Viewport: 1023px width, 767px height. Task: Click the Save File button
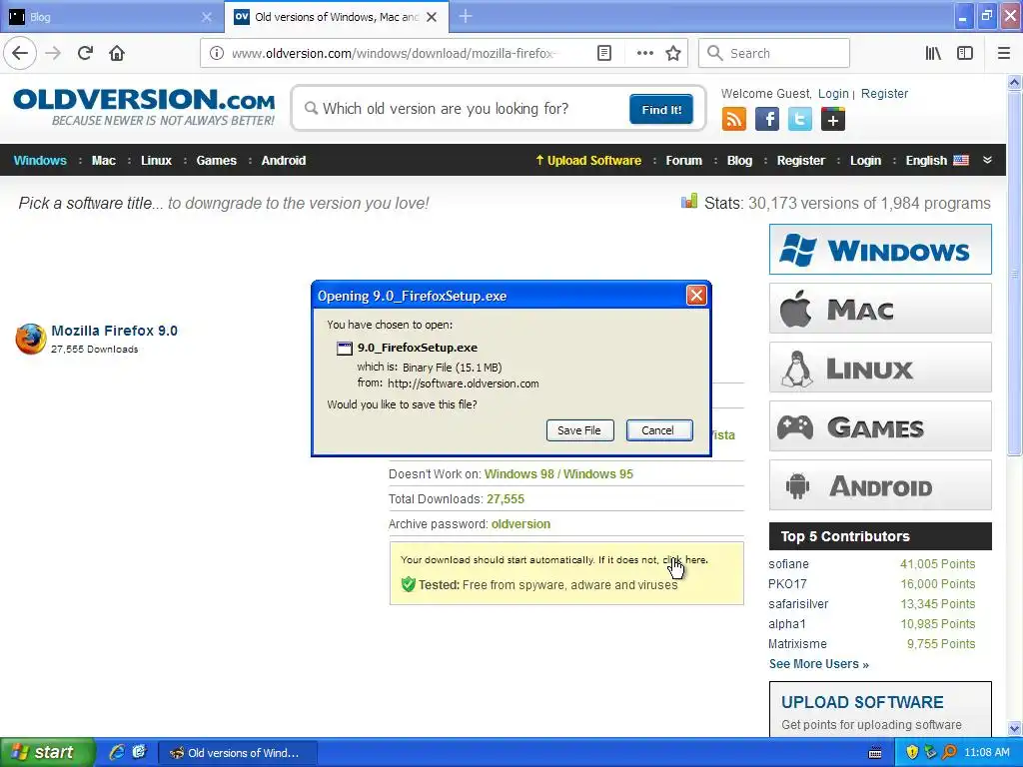[x=579, y=430]
